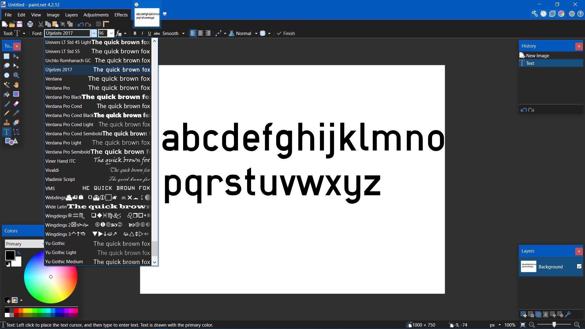Select the Clone Stamp tool

click(x=6, y=122)
